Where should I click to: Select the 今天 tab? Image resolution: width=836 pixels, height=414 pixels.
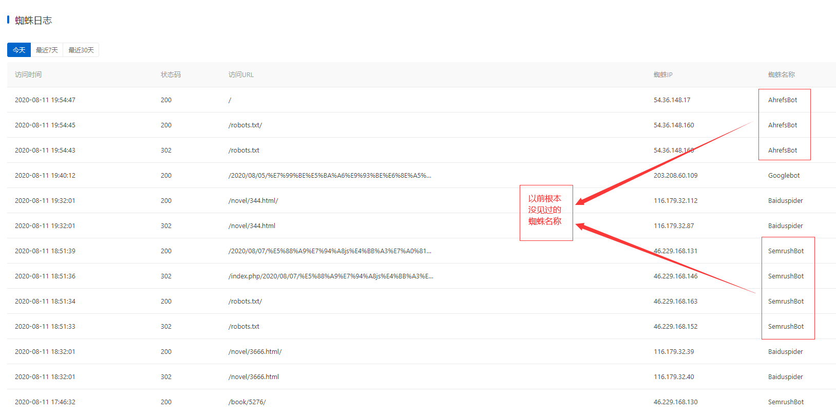(19, 50)
